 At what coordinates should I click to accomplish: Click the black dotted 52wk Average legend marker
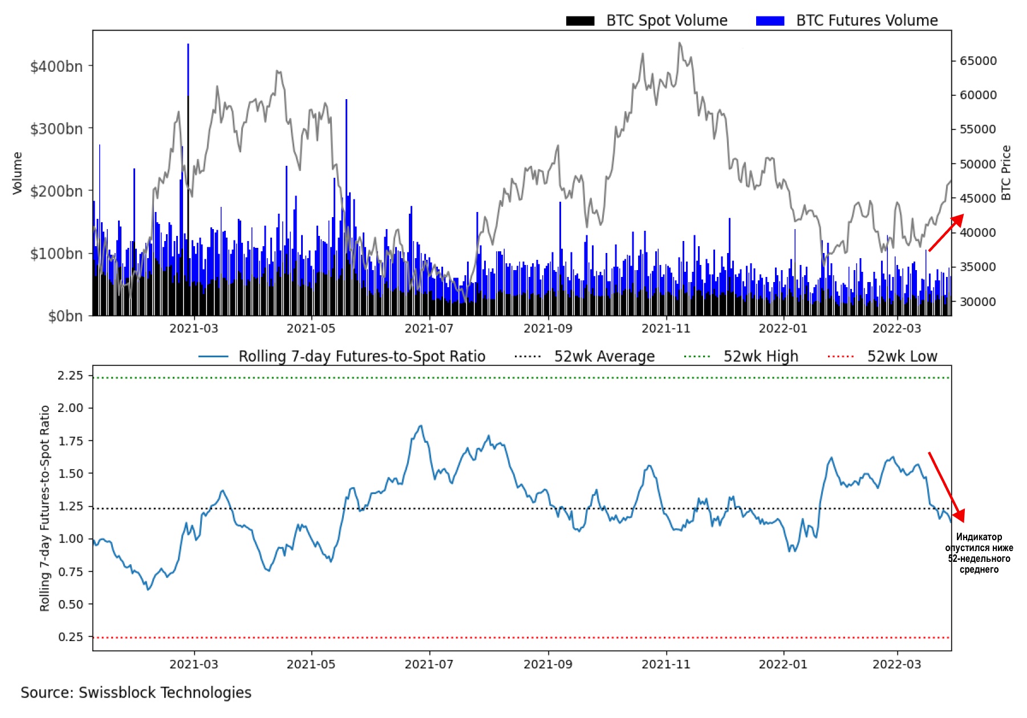coord(527,357)
